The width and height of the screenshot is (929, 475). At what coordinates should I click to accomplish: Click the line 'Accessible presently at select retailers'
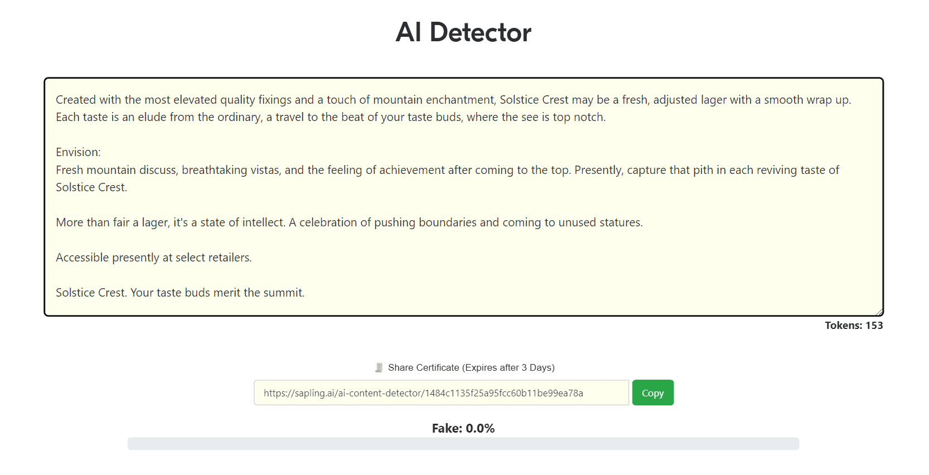point(154,258)
